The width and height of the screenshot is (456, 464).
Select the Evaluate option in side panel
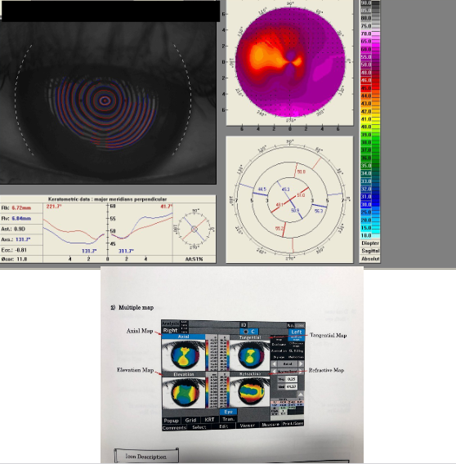[279, 345]
